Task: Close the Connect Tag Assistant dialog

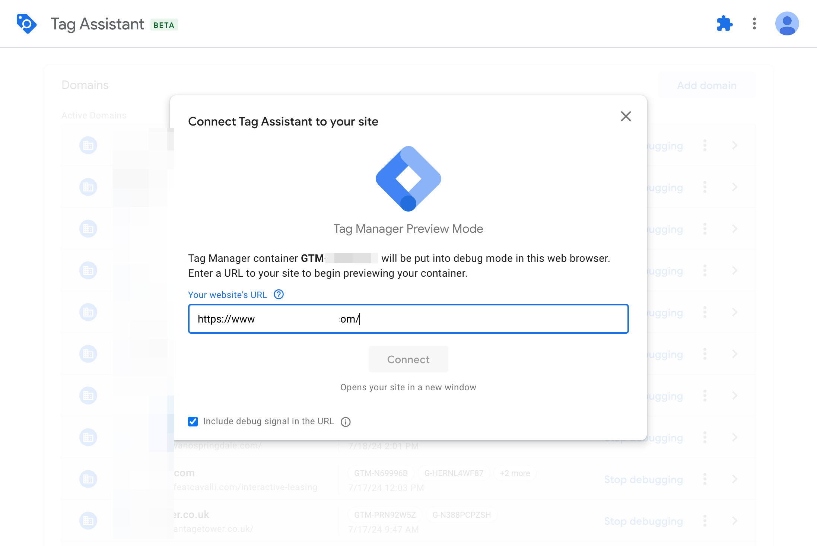Action: (x=626, y=116)
